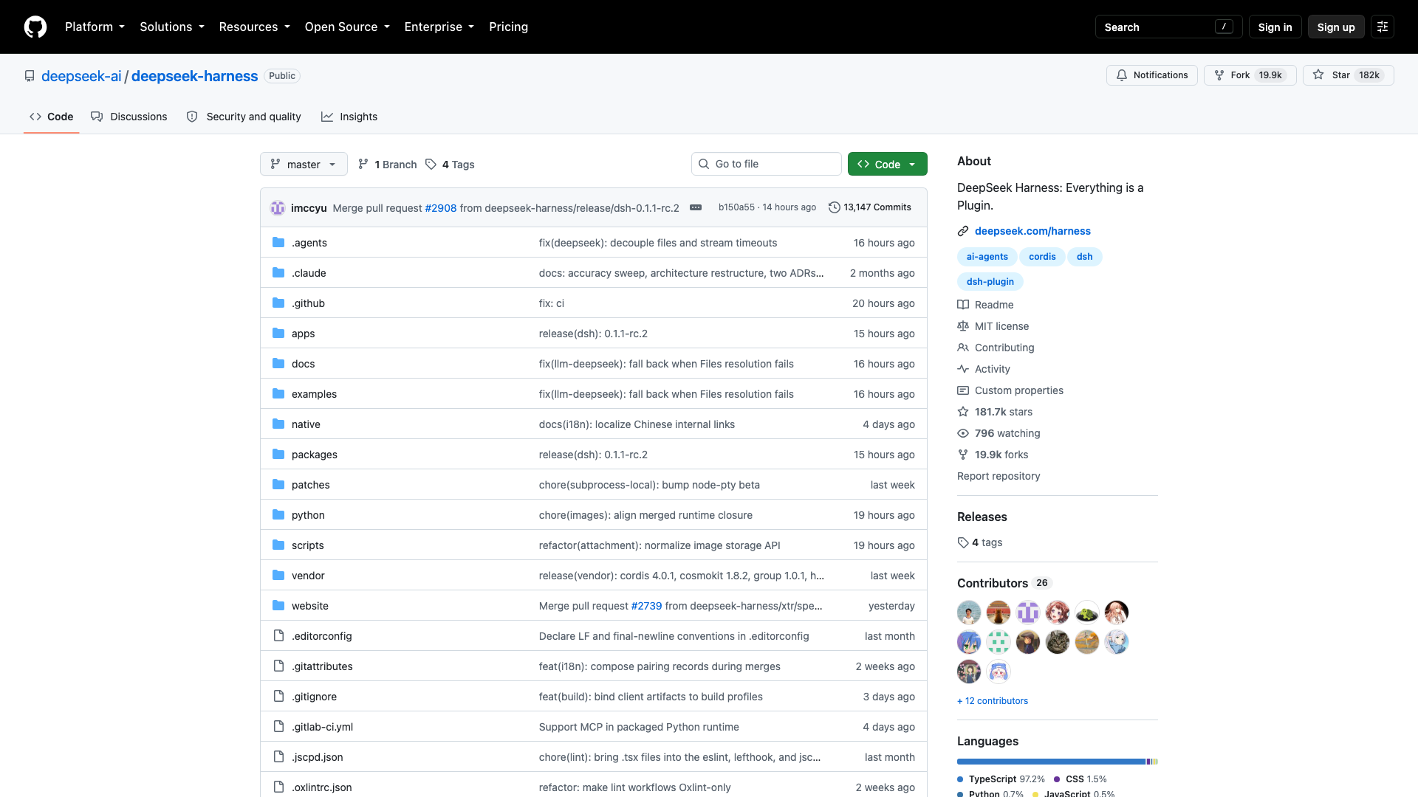
Task: Click the search magnifier in Go to file
Action: click(704, 164)
